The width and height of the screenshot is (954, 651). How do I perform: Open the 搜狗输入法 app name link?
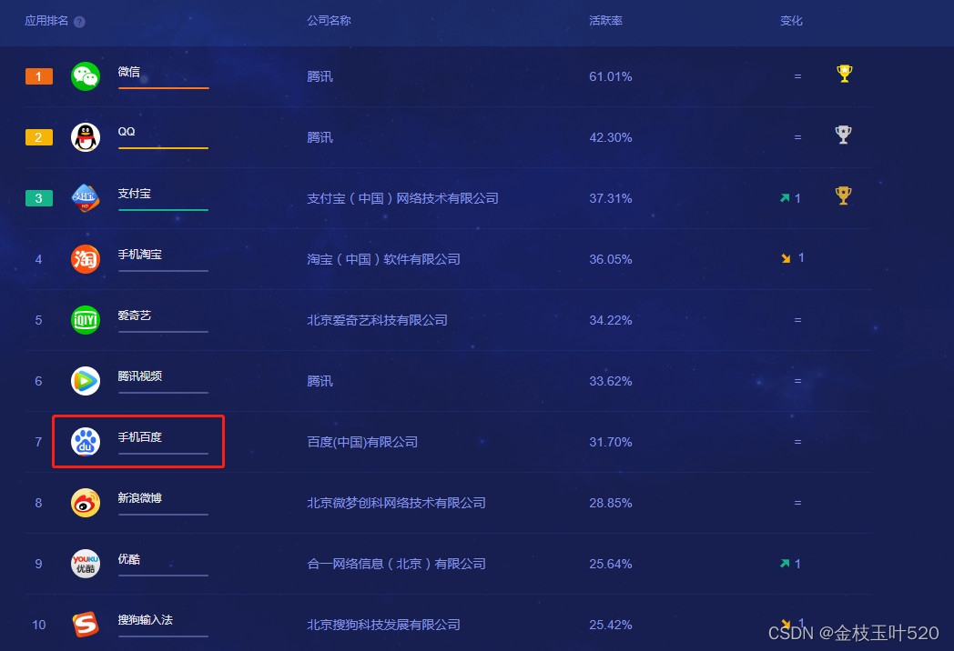[145, 619]
